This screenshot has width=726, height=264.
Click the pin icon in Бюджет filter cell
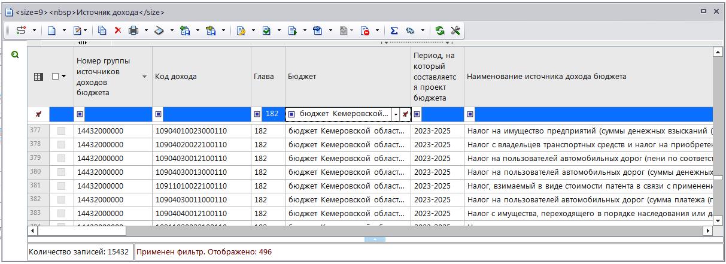point(405,114)
